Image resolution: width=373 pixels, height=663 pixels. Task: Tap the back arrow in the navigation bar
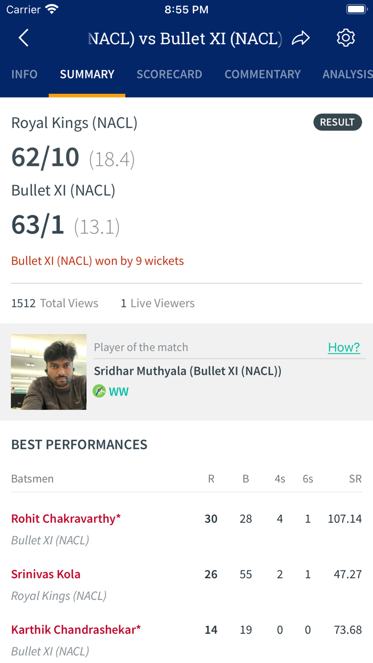pos(22,38)
